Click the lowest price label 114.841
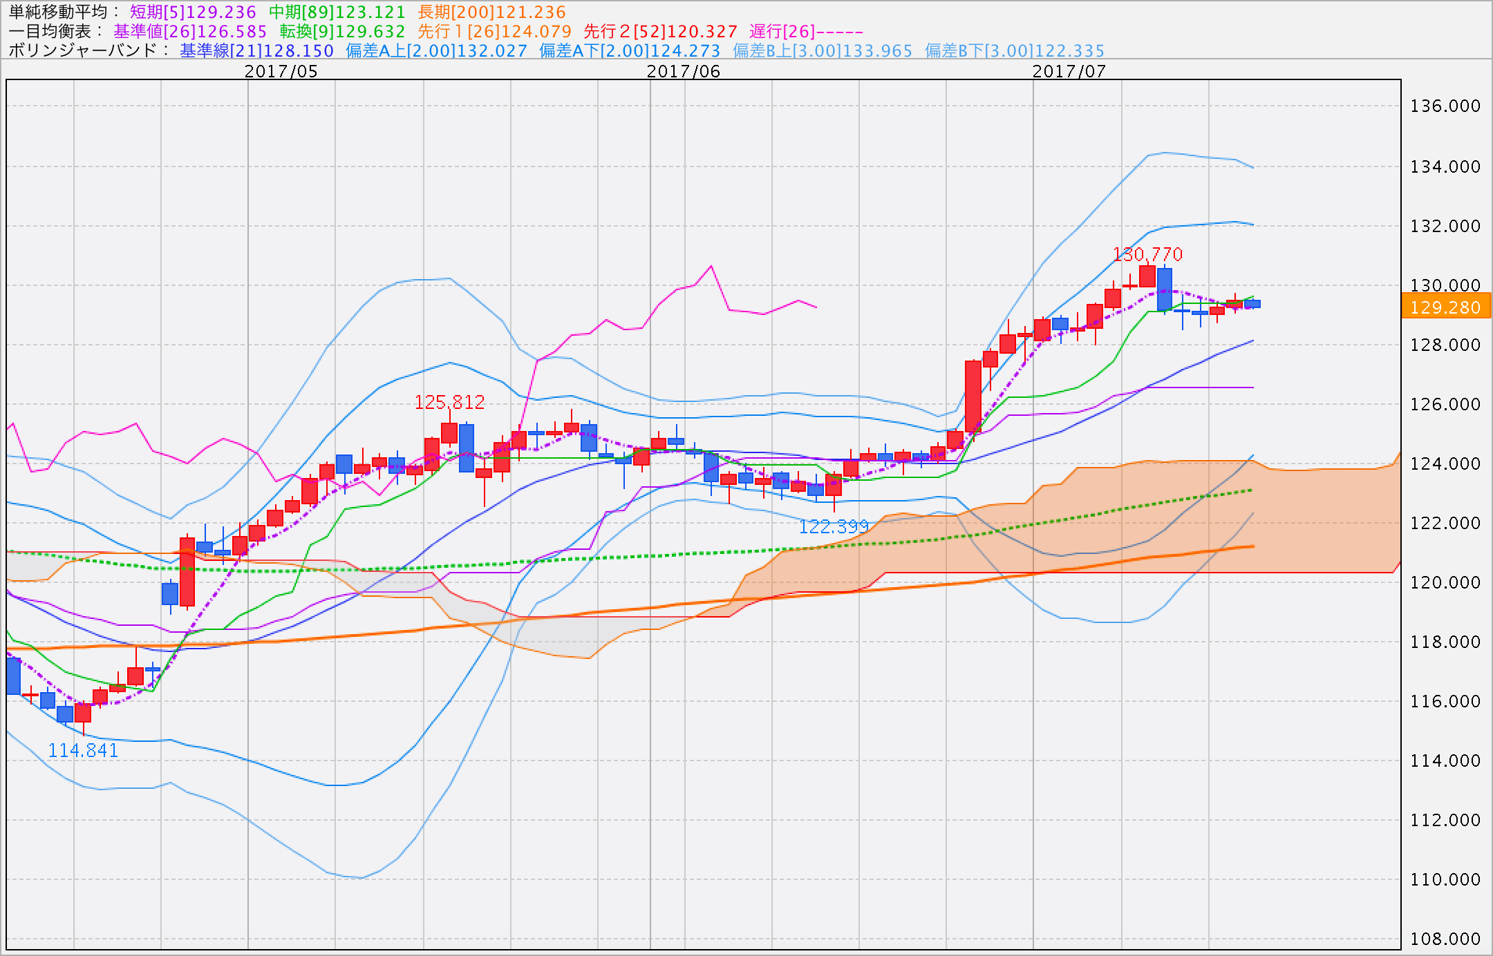Screen dimensions: 1493x956 (x=83, y=750)
